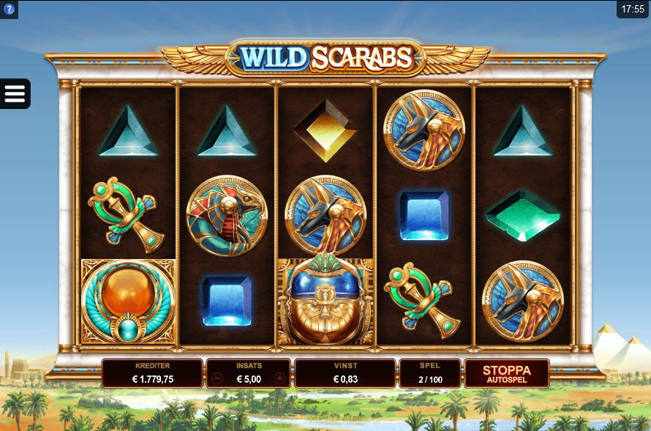
Task: Select the yellow diamond gem symbol
Action: click(x=326, y=130)
